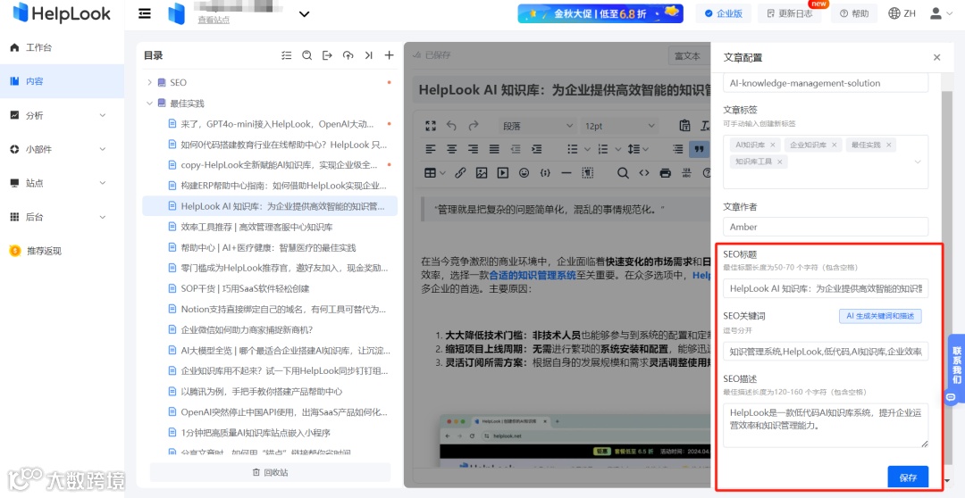Image resolution: width=965 pixels, height=498 pixels.
Task: Open the bullet list style dropdown arrow
Action: 586,149
